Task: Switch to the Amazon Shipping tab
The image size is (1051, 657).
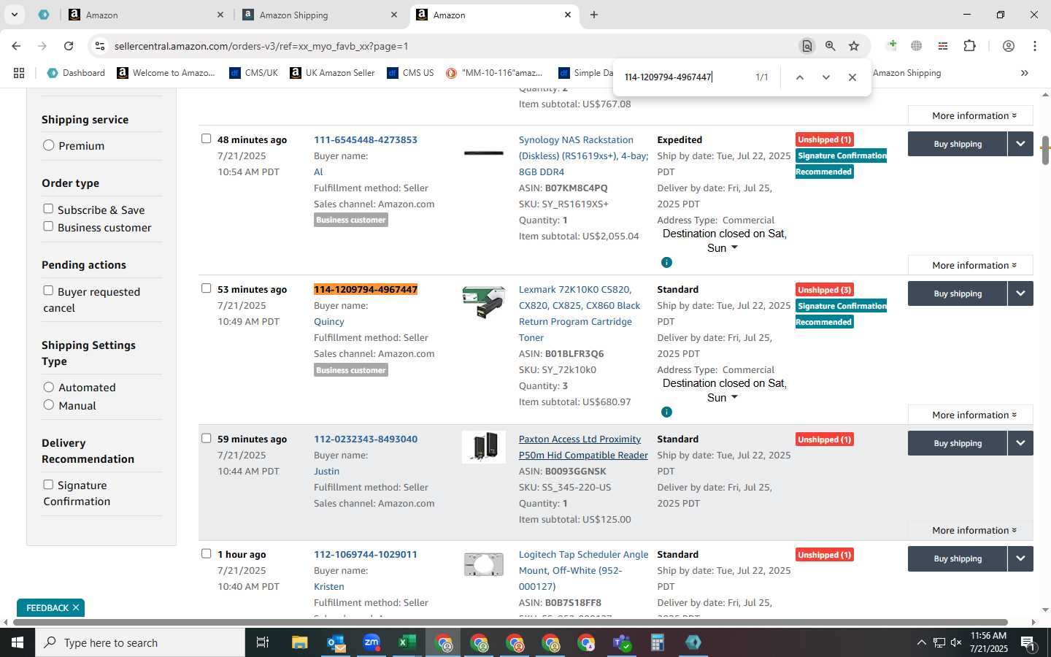Action: (x=320, y=15)
